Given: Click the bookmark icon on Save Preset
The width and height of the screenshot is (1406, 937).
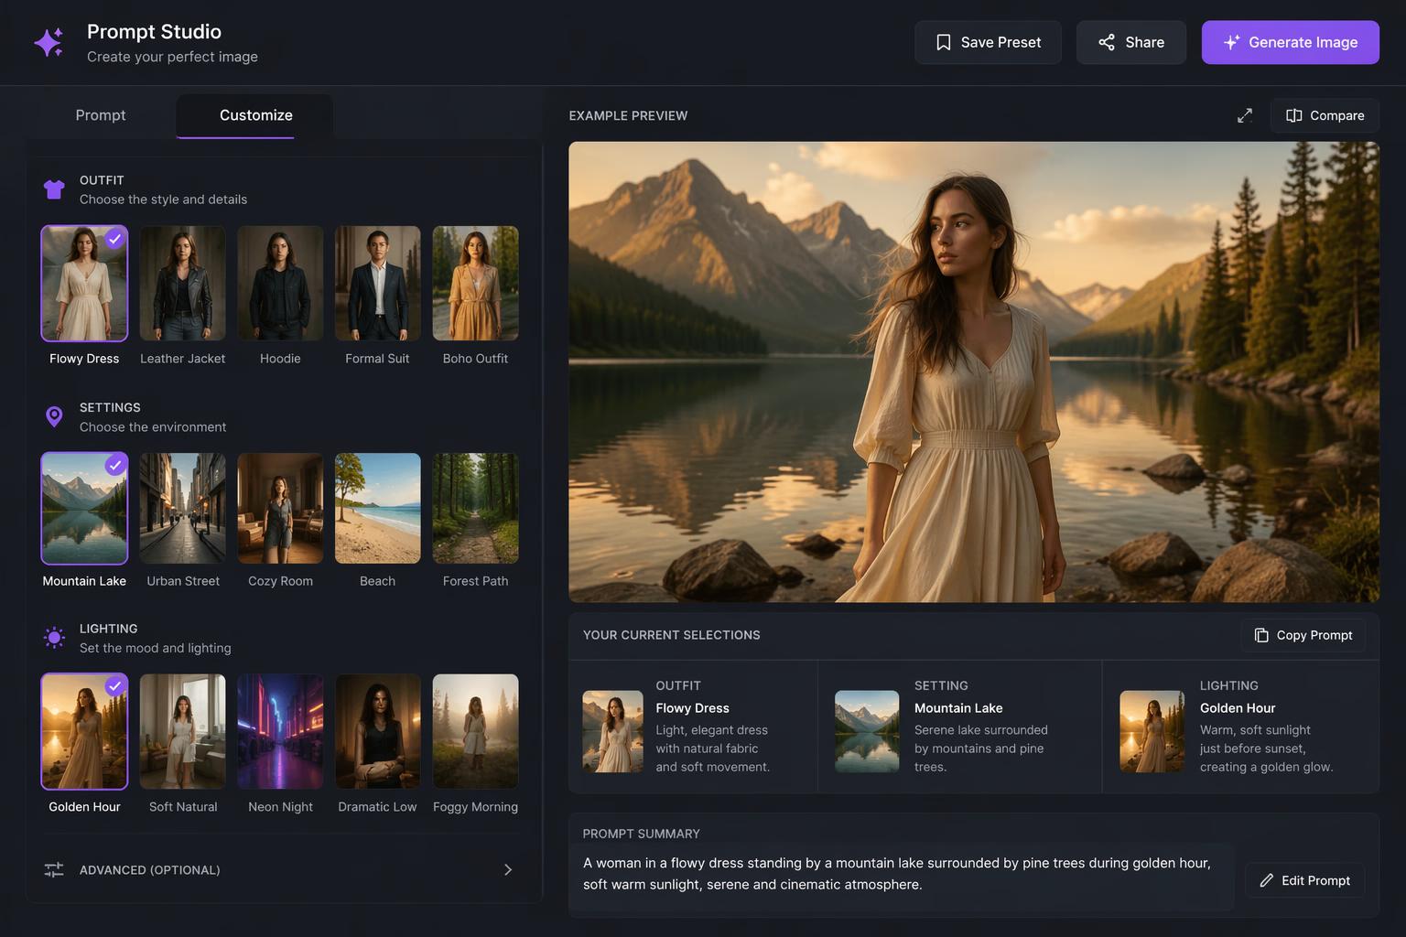Looking at the screenshot, I should [x=943, y=42].
